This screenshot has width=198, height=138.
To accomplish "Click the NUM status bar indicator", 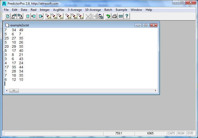I will point(181,133).
